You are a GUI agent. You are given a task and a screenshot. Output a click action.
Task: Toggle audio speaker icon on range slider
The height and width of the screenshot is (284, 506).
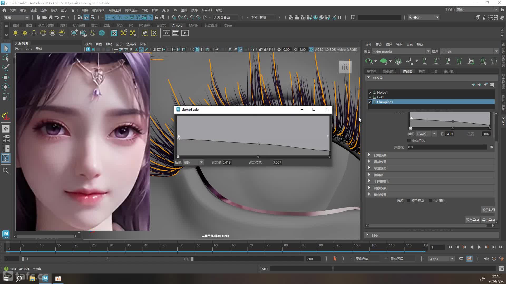(x=486, y=259)
